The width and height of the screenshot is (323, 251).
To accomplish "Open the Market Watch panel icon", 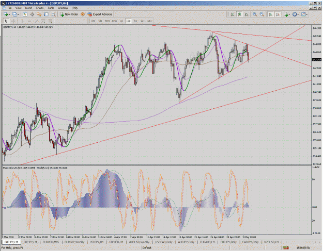I will pyautogui.click(x=25, y=14).
